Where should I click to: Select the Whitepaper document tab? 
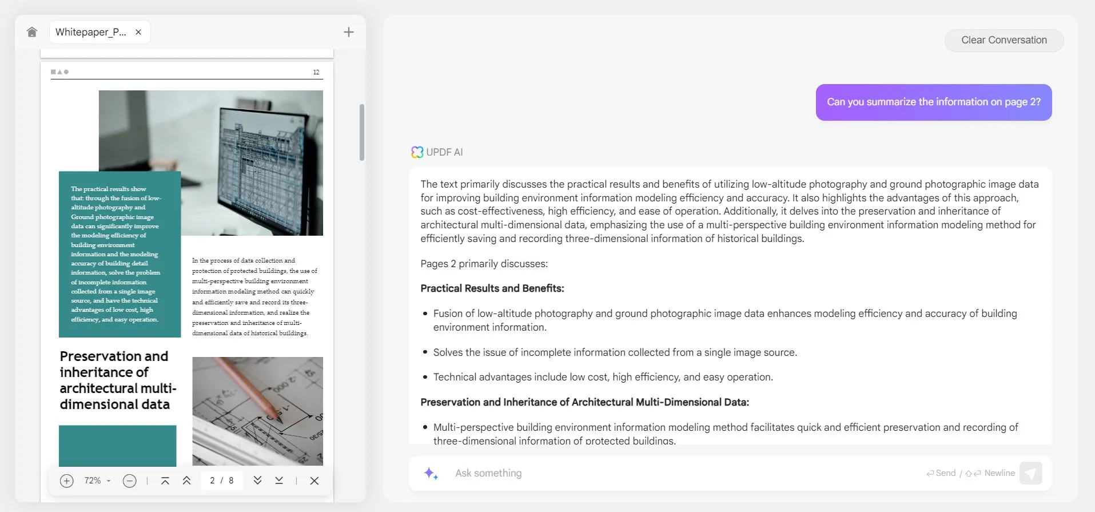pos(91,32)
